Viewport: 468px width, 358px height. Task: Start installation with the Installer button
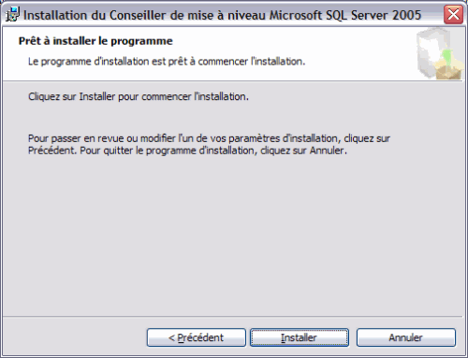tap(300, 337)
